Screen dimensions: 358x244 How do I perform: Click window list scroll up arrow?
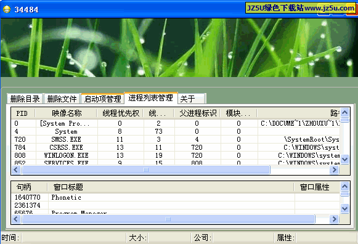(x=344, y=187)
